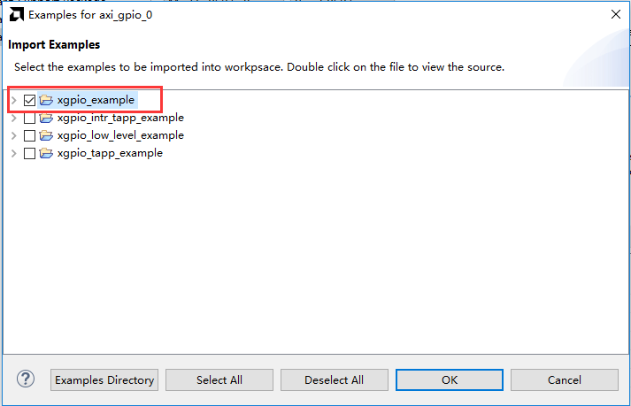Click the Deselect All button
Viewport: 631px width, 406px height.
tap(334, 379)
